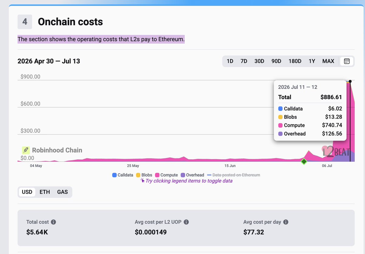
Task: Toggle Calldata series in chart legend
Action: pyautogui.click(x=123, y=175)
